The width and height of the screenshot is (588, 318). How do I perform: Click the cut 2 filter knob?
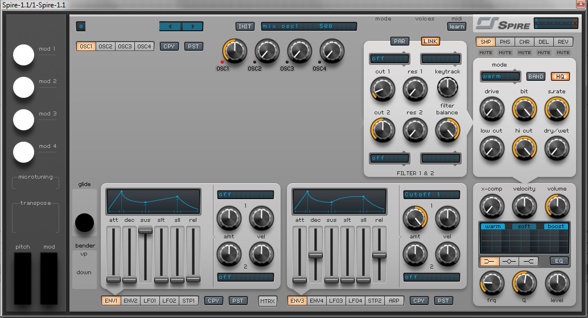[x=383, y=130]
